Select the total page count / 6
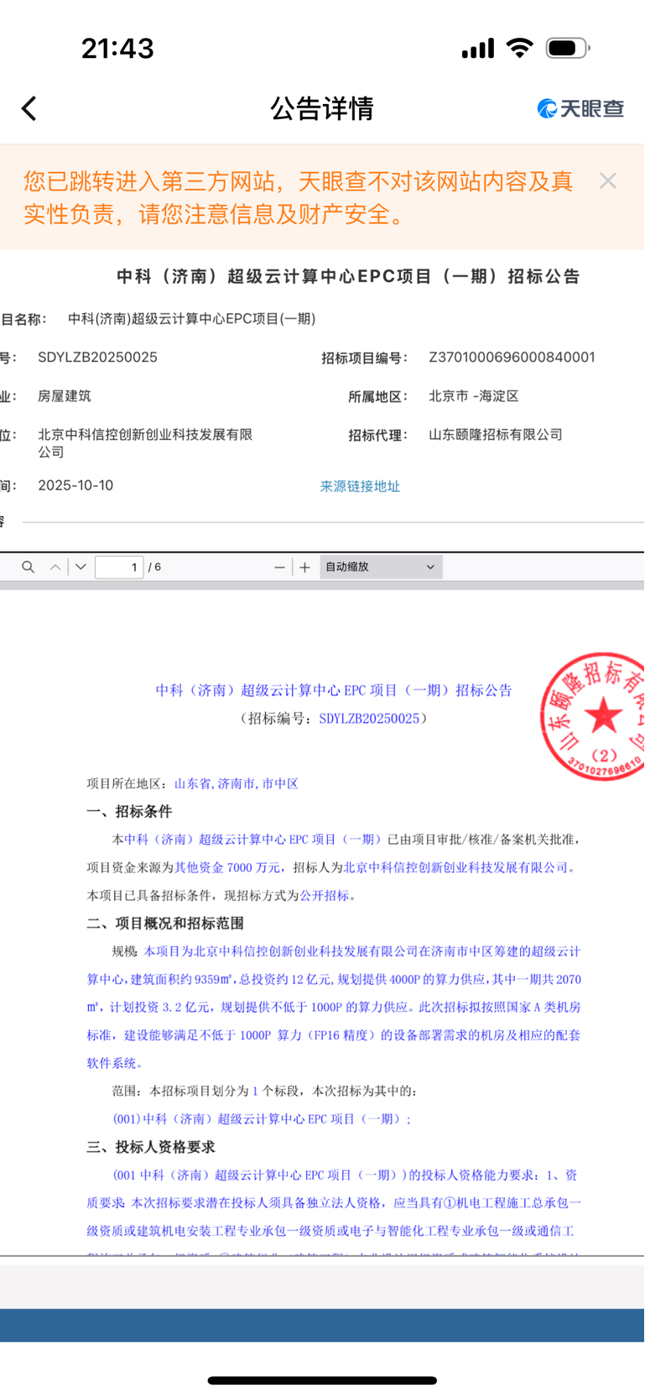Viewport: 645px width, 1398px height. click(155, 568)
